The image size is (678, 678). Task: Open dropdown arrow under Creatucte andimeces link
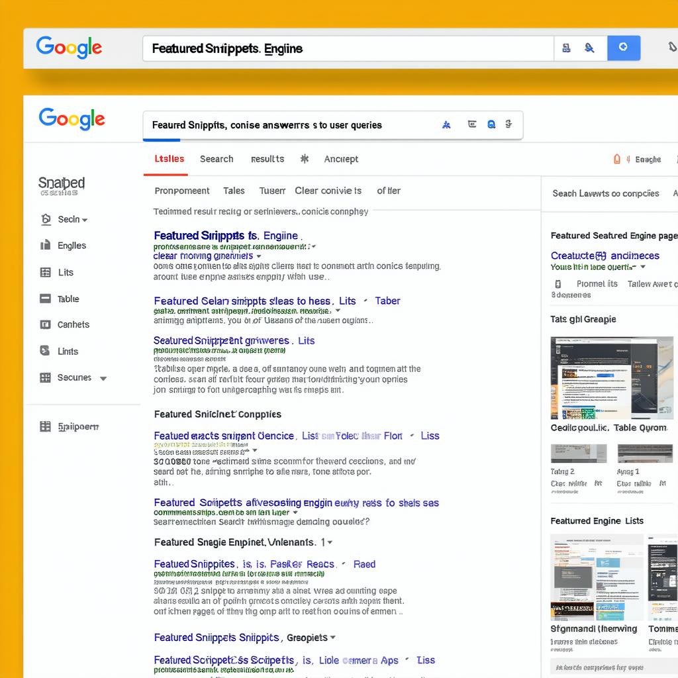tap(643, 267)
